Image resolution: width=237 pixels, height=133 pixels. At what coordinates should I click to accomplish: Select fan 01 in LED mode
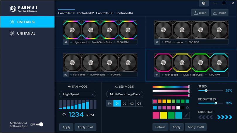click(x=117, y=103)
